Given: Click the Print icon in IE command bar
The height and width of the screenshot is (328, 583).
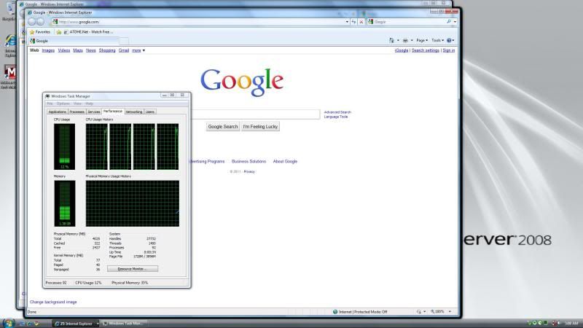Looking at the screenshot, I should click(x=405, y=40).
